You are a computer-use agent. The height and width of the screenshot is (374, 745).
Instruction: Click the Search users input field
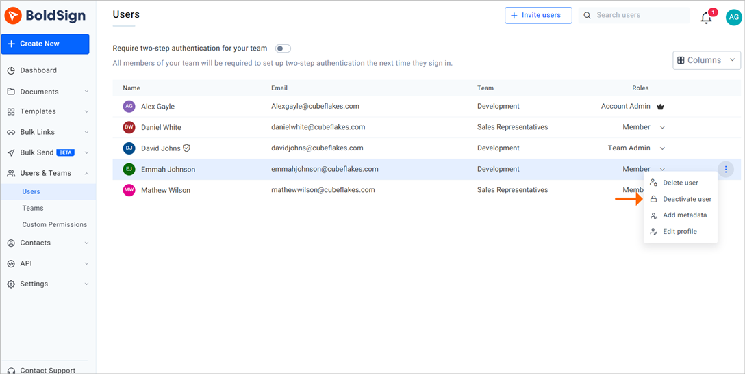(640, 15)
